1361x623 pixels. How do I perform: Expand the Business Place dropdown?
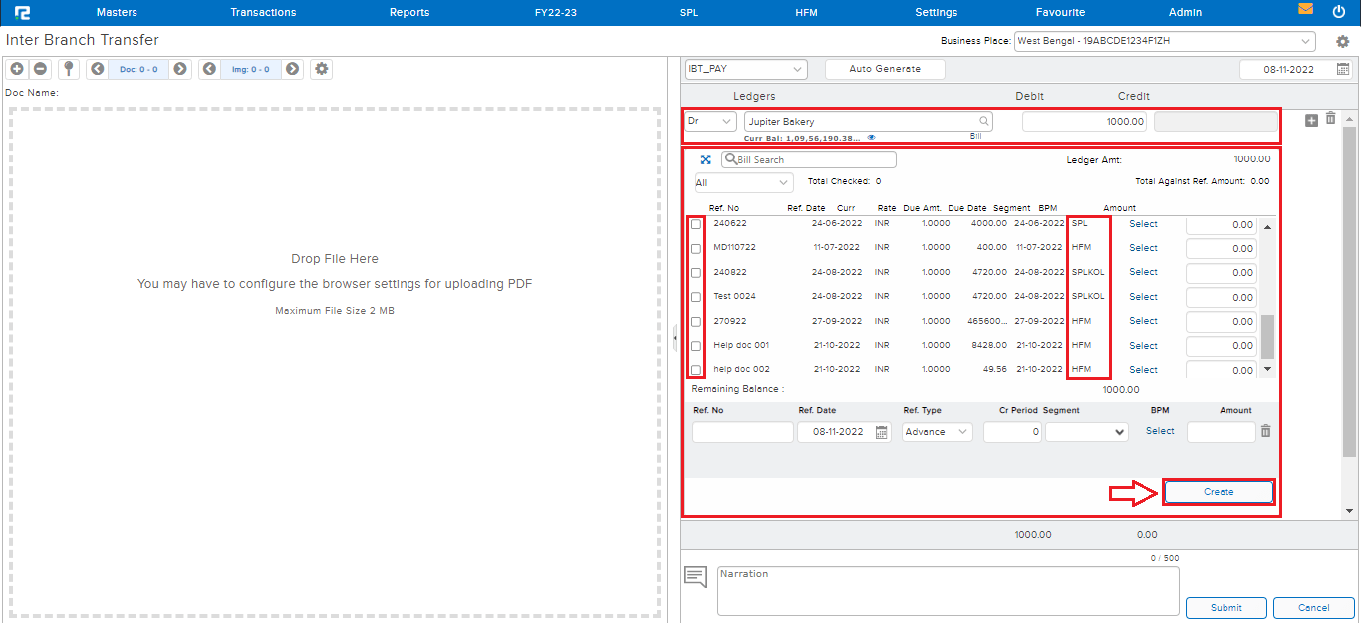point(1165,41)
